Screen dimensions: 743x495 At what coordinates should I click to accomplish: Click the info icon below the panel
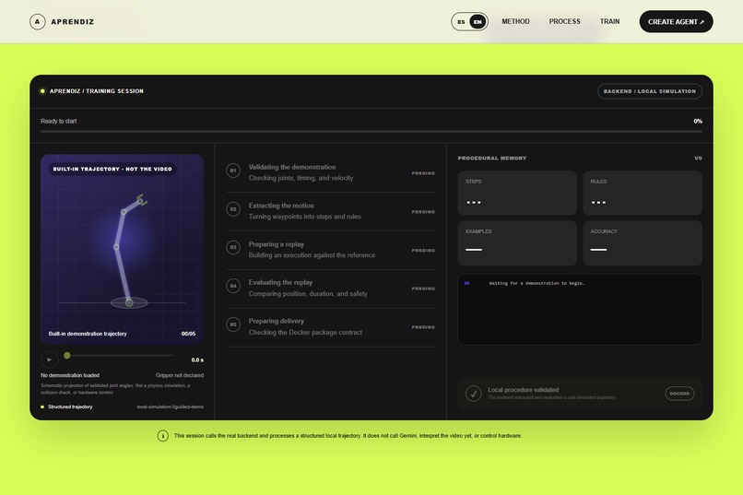(x=162, y=436)
